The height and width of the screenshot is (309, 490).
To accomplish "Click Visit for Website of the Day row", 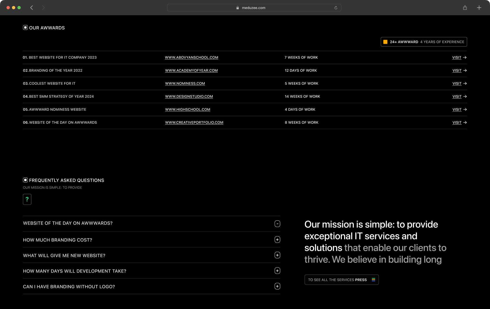I will point(459,122).
